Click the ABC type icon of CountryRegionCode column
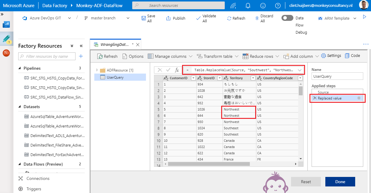The height and width of the screenshot is (193, 371). [260, 78]
